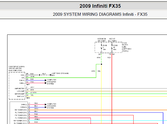Click the 'RR TUNER(SIG)' terminal label
This screenshot has height=124, width=167.
21,110
